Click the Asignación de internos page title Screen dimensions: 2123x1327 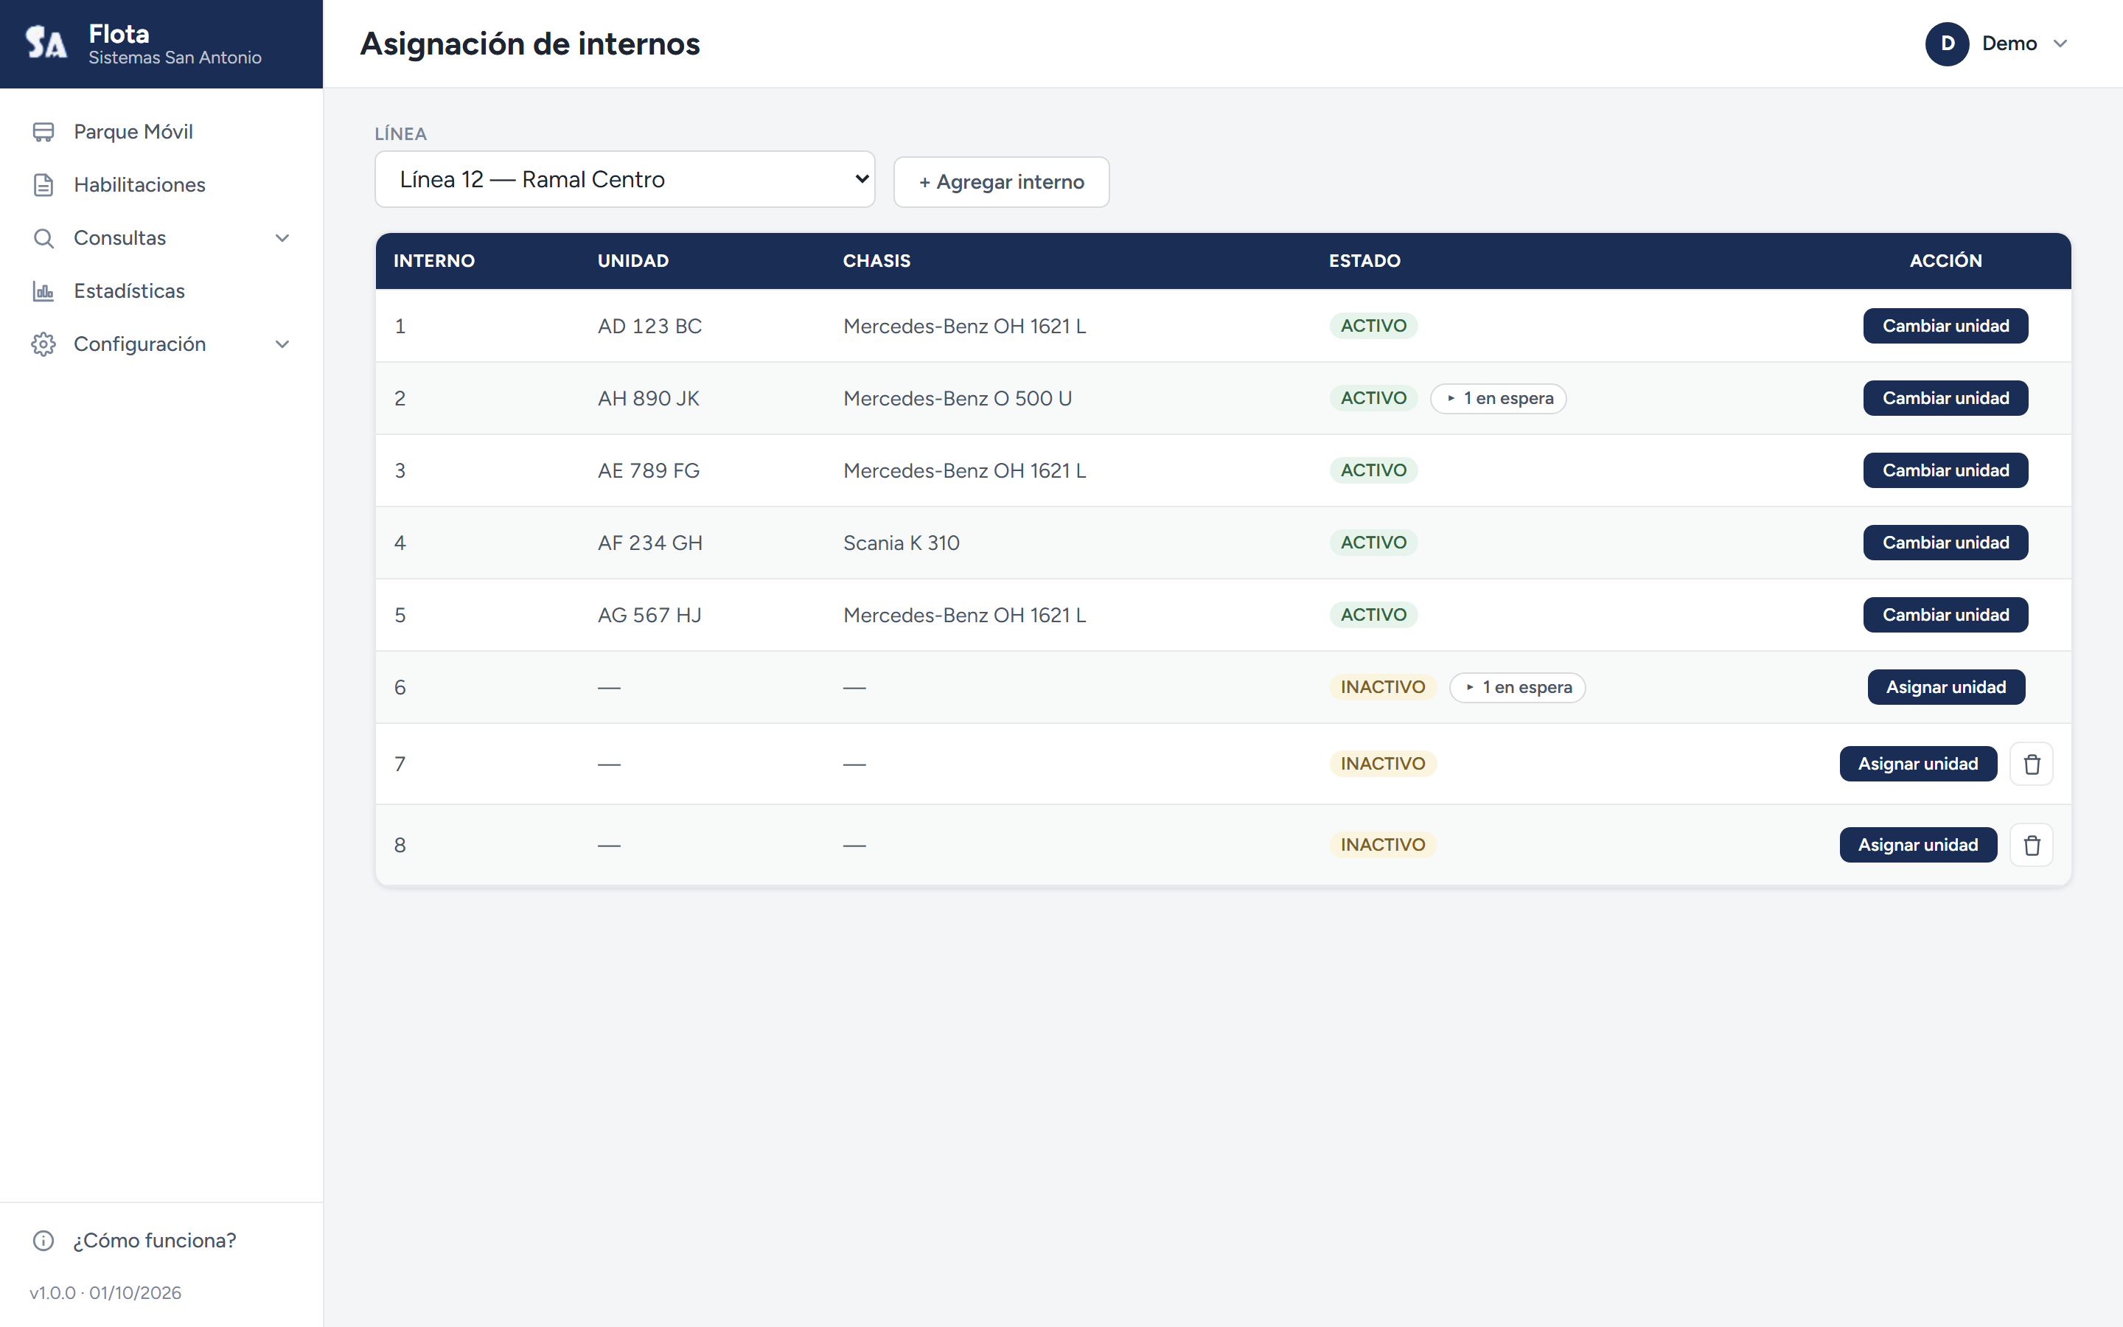click(530, 44)
